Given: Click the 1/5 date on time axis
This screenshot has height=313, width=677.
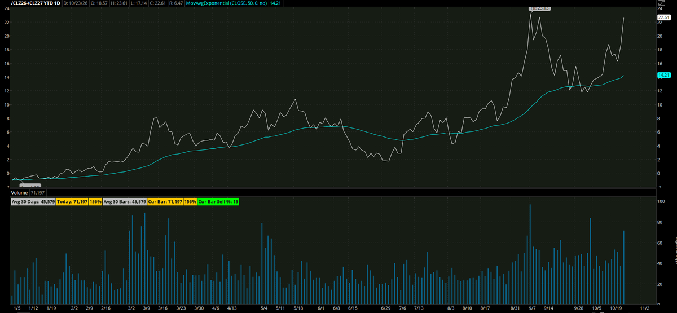Looking at the screenshot, I should [17, 308].
